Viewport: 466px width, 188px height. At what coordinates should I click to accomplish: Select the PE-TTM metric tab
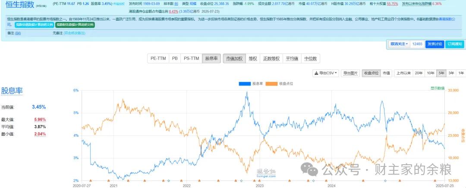click(158, 59)
